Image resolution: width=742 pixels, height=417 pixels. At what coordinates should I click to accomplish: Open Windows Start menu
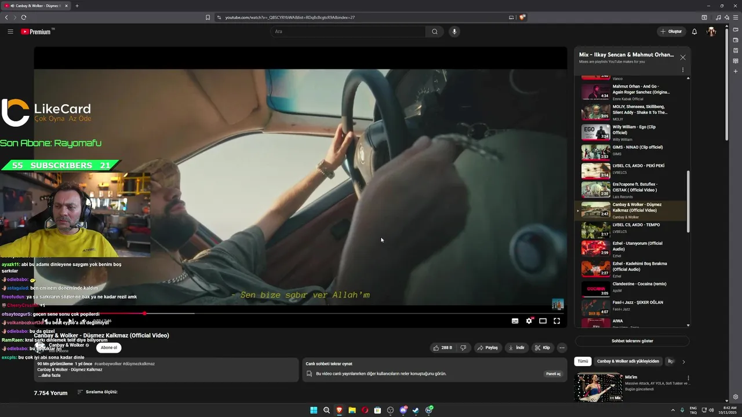click(314, 410)
